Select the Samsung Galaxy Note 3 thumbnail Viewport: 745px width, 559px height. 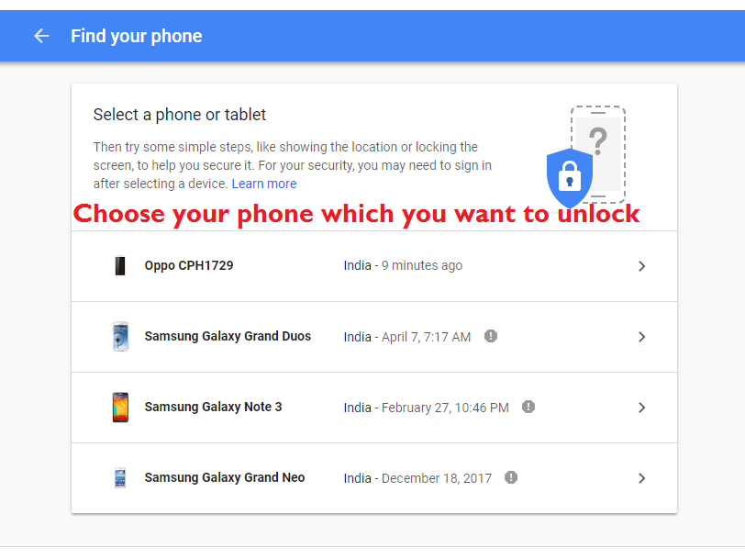pos(120,407)
